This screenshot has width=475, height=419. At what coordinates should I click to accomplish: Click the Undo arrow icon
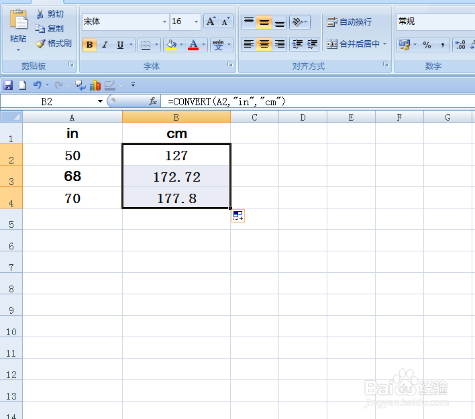(38, 85)
